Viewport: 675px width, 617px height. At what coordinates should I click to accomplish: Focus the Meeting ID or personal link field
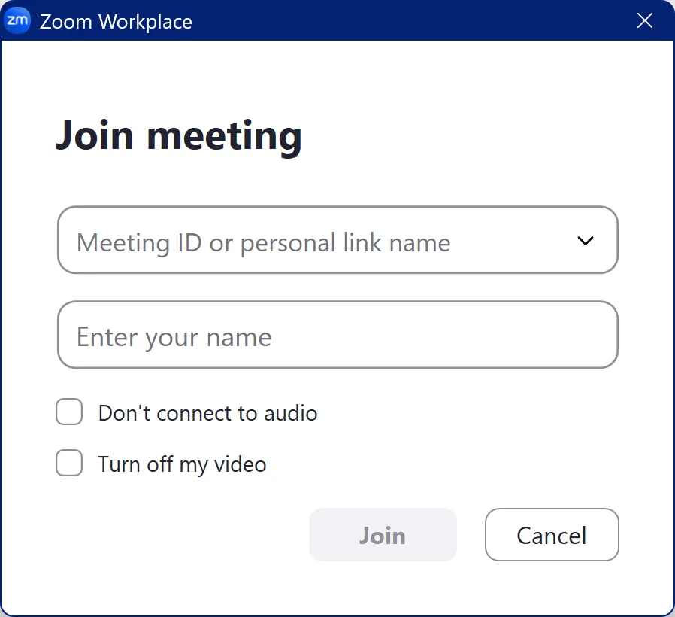coord(316,241)
